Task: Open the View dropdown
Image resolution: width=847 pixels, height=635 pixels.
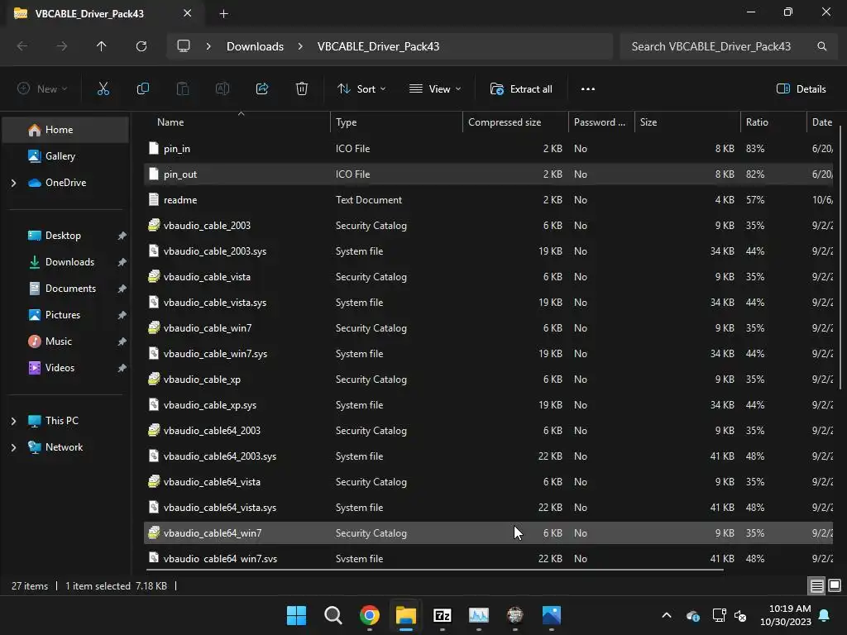Action: click(435, 88)
